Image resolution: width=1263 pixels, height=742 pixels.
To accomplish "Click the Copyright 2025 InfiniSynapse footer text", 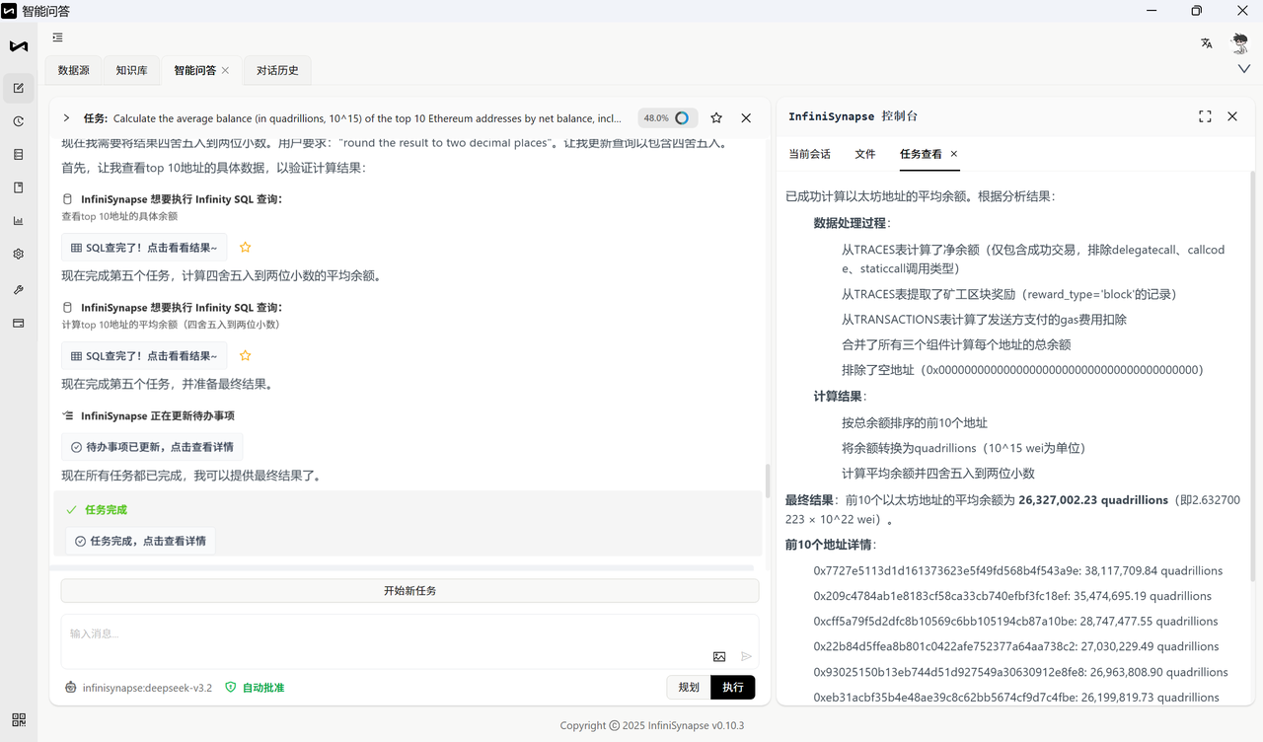I will click(x=652, y=725).
